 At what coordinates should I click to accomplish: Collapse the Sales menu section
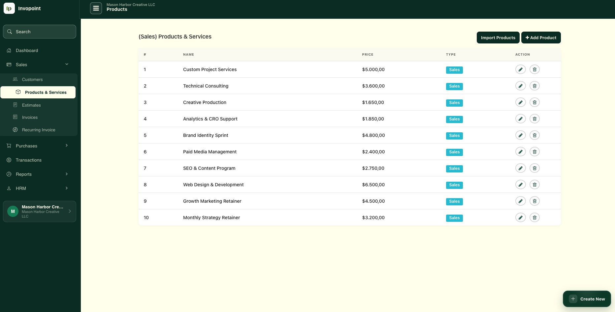coord(67,65)
